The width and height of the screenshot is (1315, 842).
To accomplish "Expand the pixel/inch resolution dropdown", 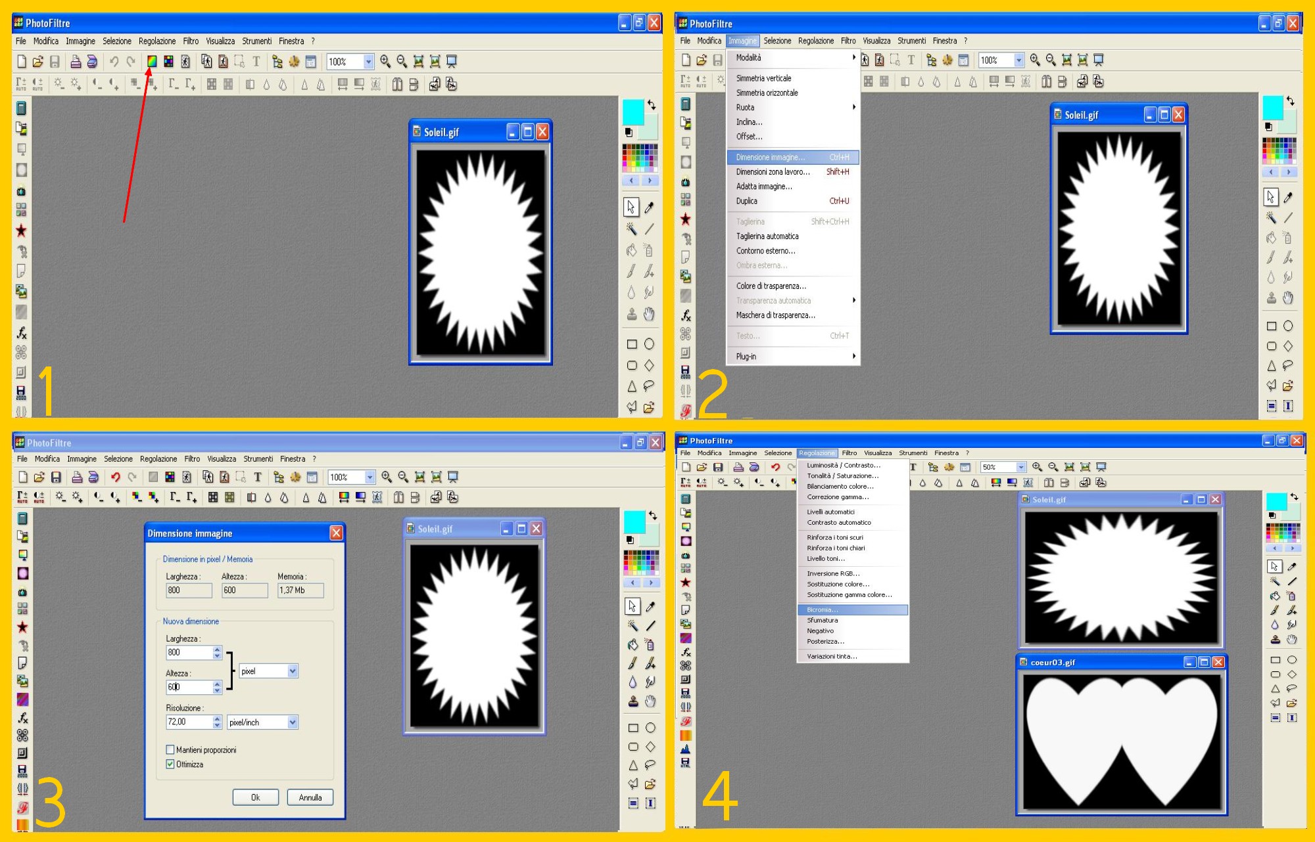I will click(293, 722).
